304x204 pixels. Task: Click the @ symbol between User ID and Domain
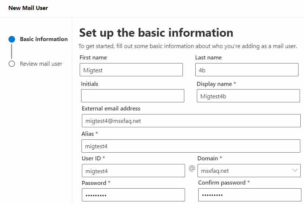(192, 168)
